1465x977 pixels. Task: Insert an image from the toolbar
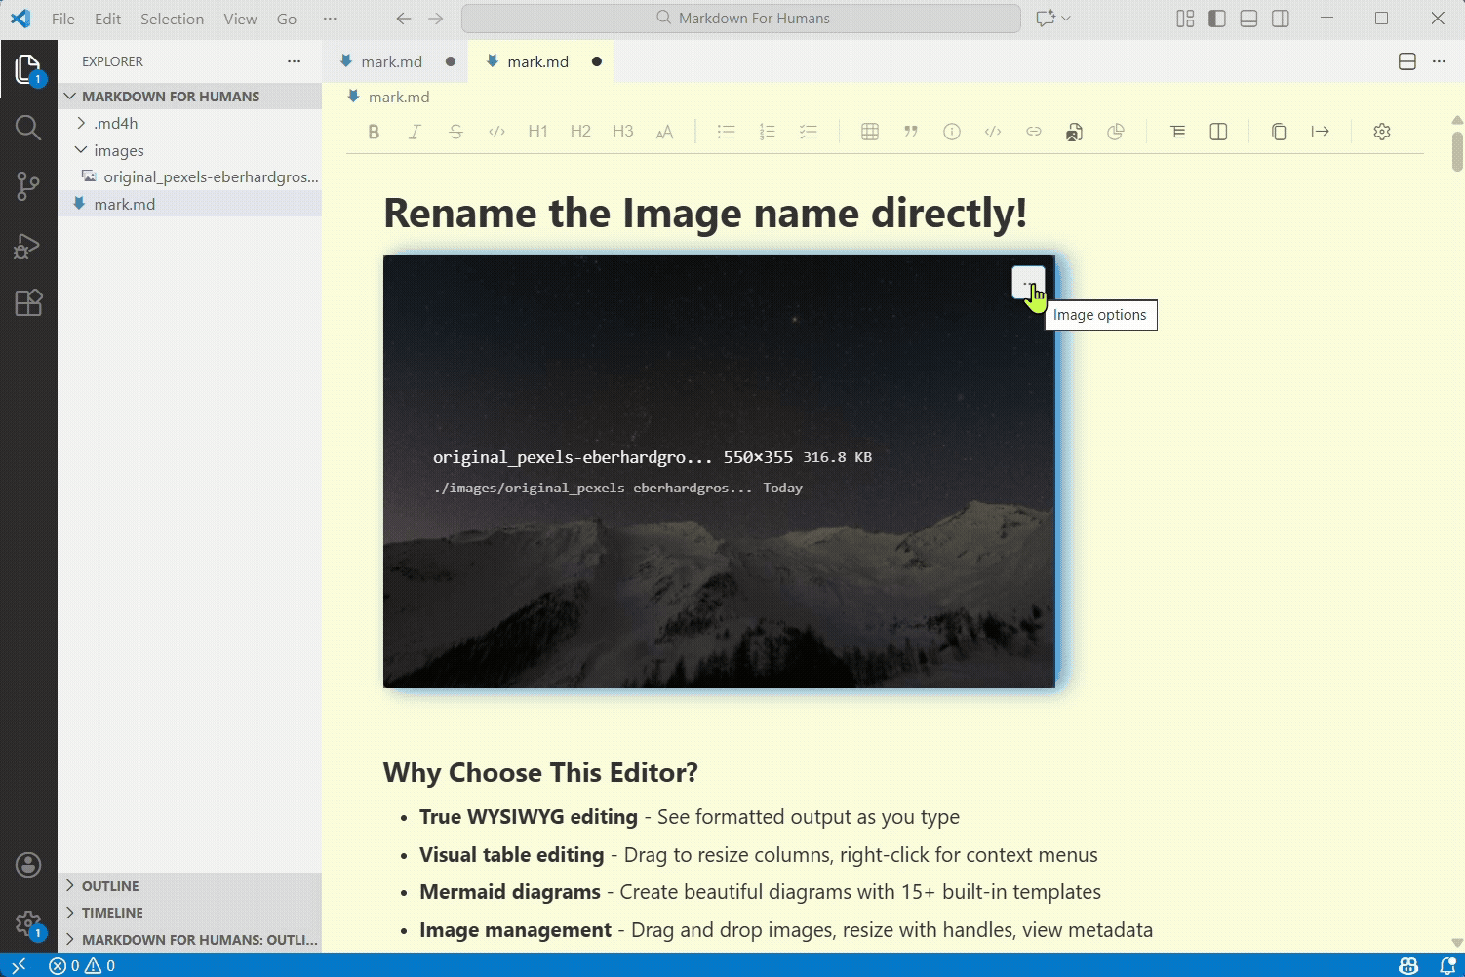[1074, 131]
